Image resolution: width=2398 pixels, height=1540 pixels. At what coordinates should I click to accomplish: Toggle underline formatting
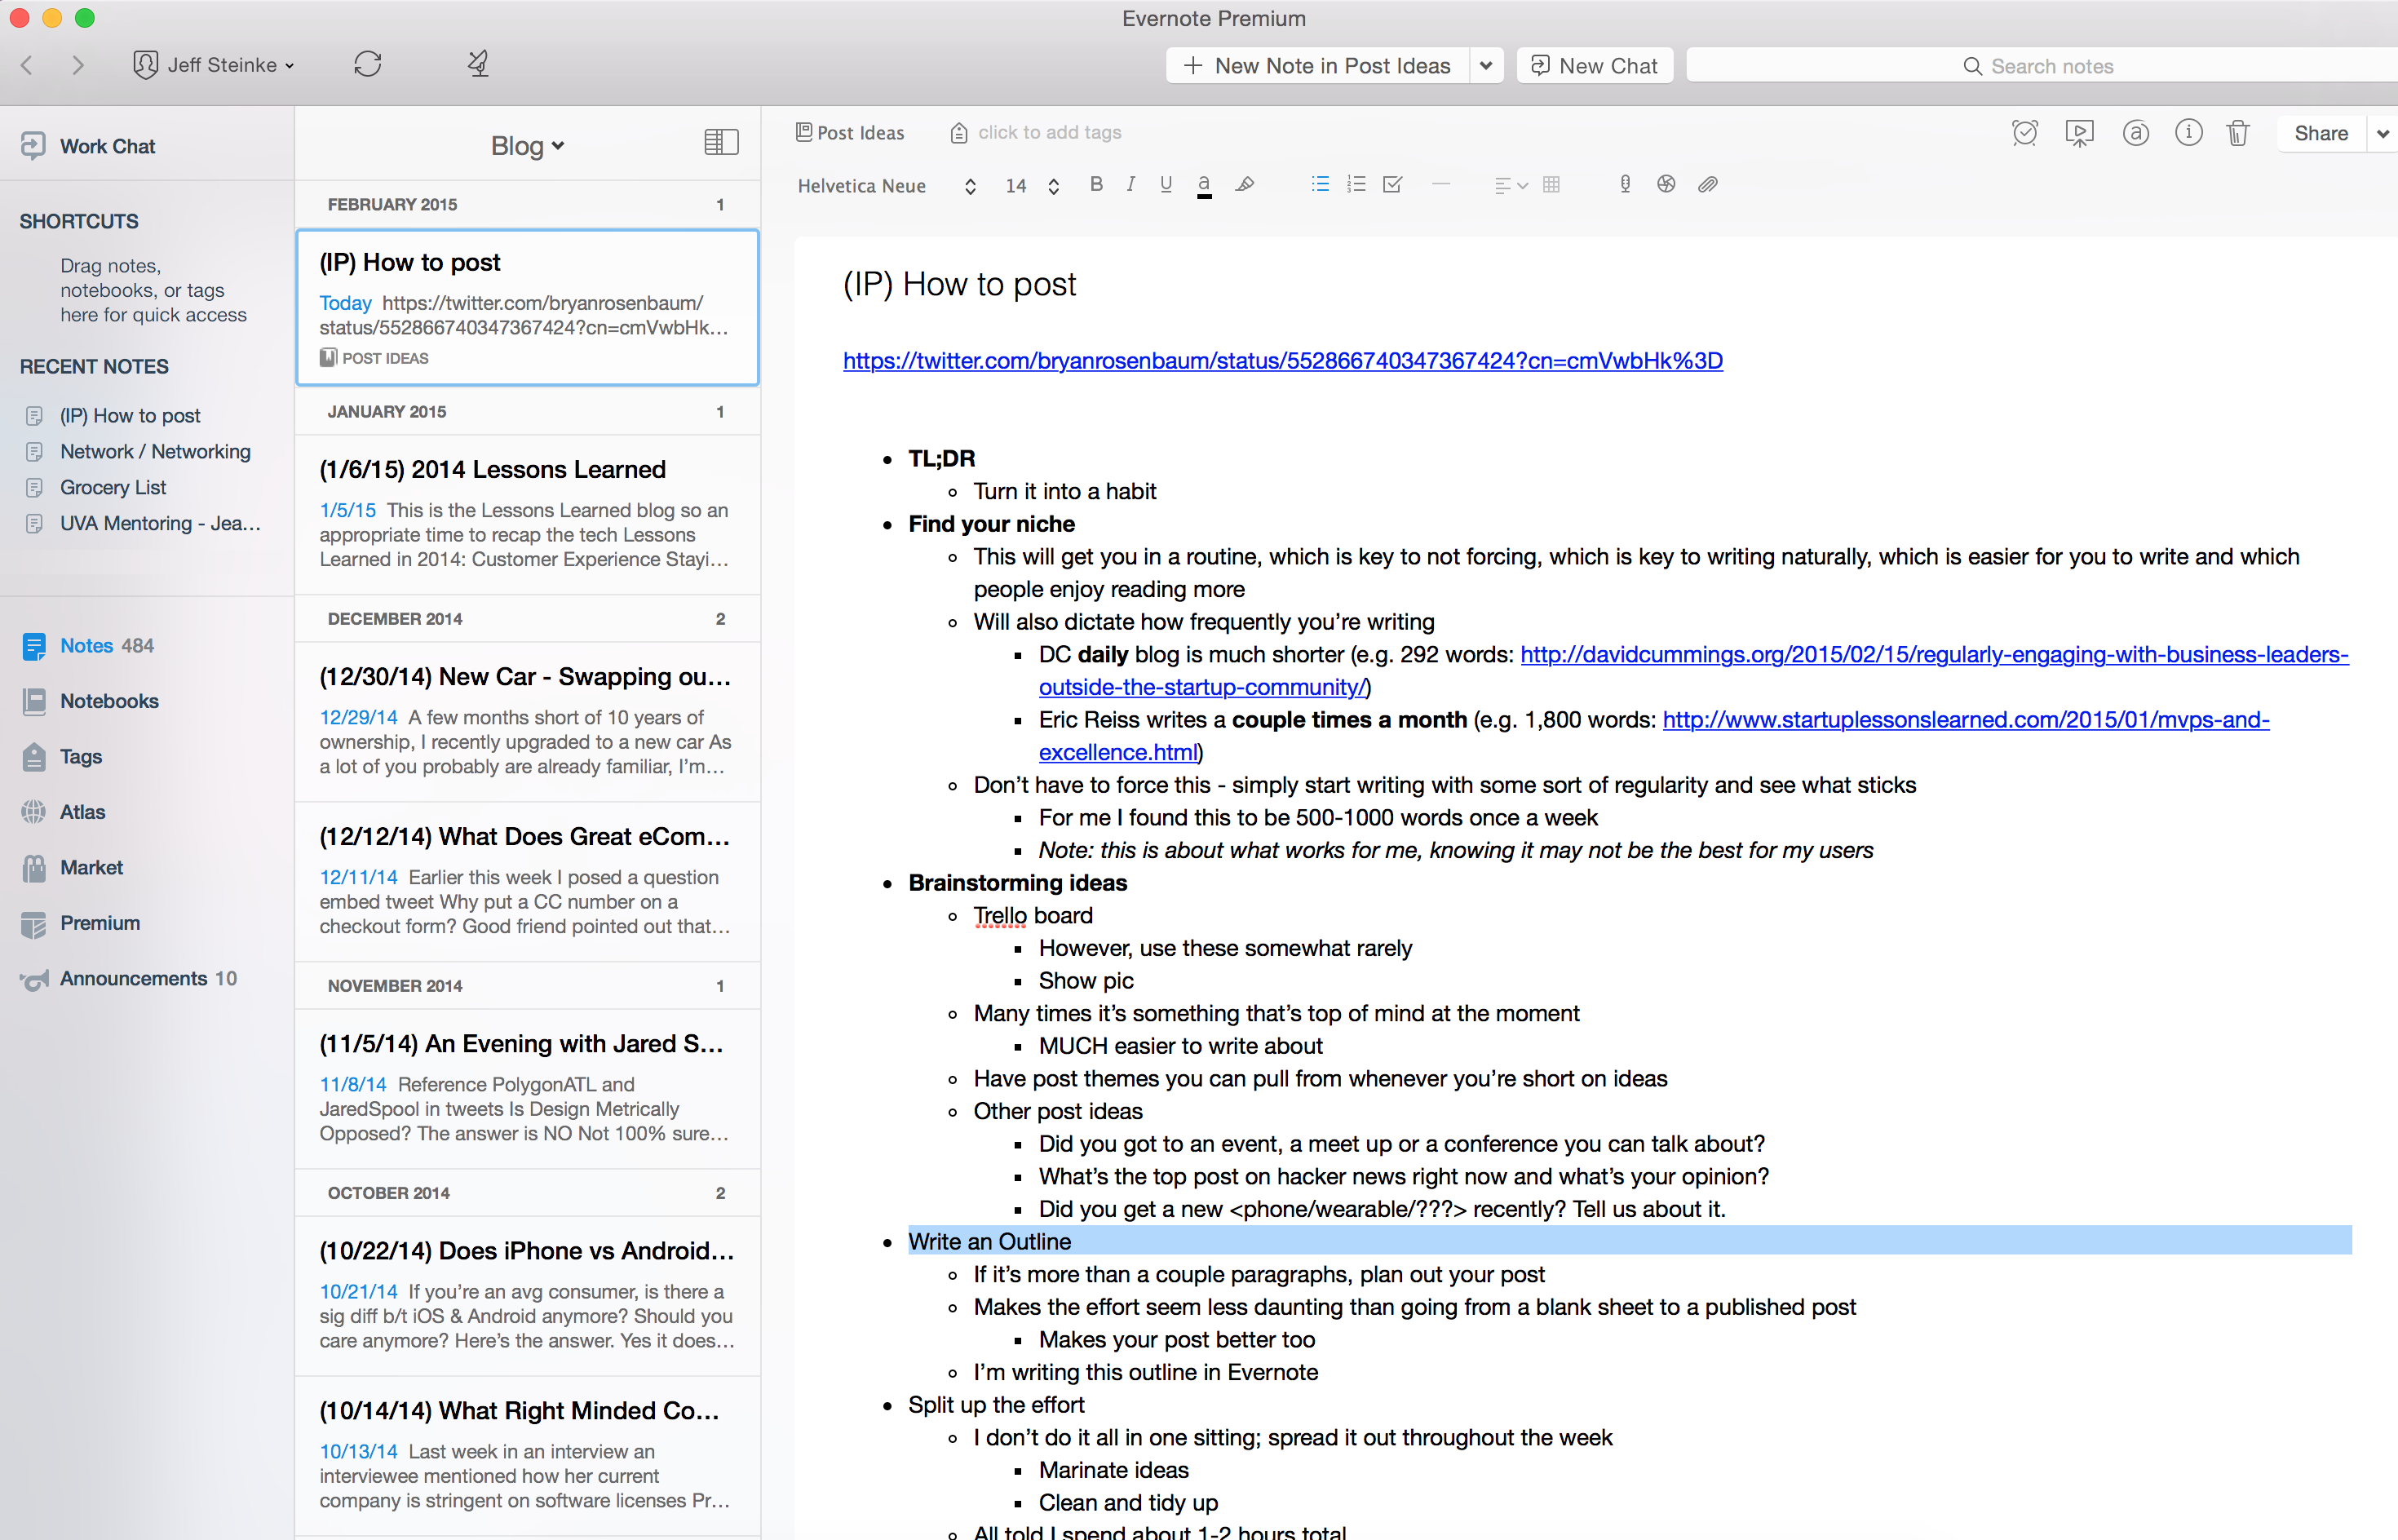[1166, 185]
